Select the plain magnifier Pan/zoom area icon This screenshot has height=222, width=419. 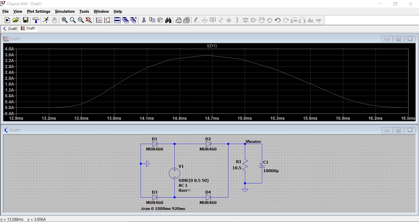tap(73, 20)
